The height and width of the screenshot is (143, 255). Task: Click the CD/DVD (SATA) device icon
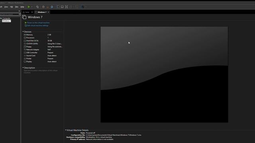coord(25,44)
